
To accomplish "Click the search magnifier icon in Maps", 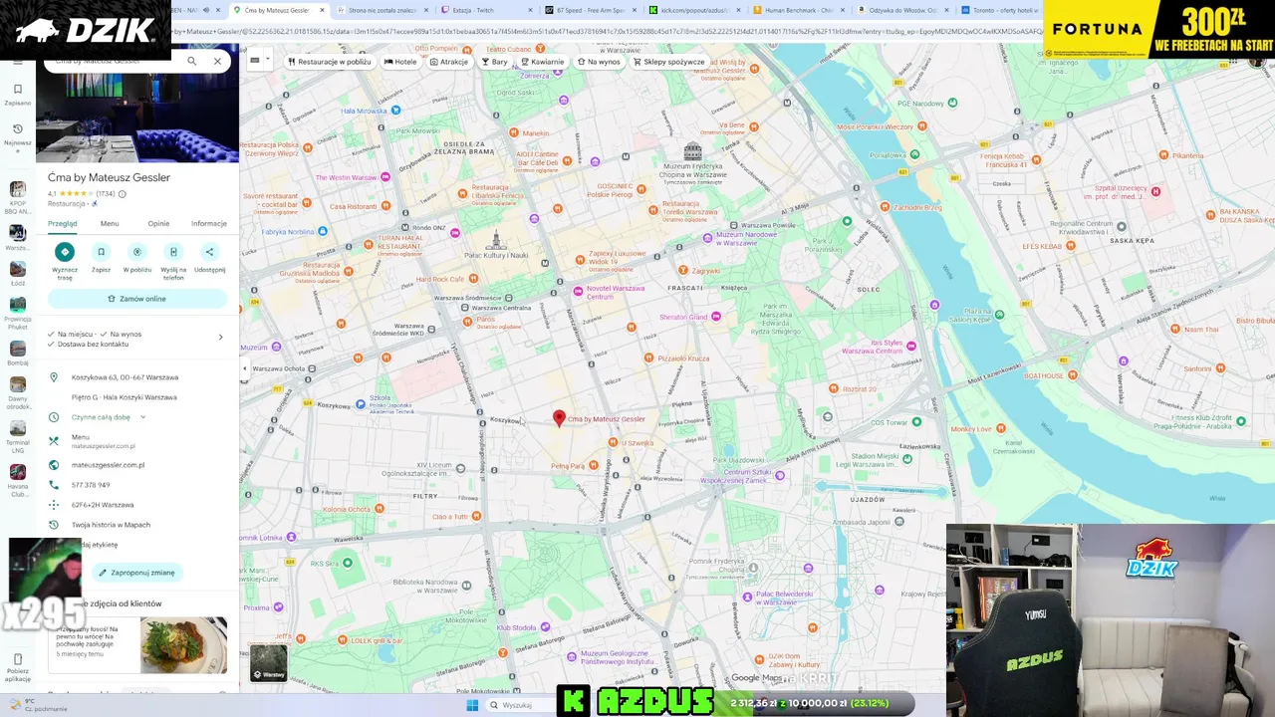I will tap(192, 61).
